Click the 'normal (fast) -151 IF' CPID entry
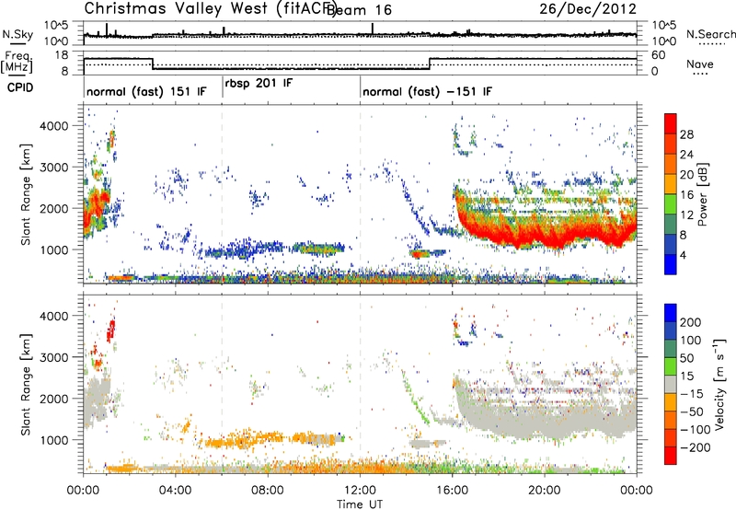The height and width of the screenshot is (510, 736). (x=427, y=91)
